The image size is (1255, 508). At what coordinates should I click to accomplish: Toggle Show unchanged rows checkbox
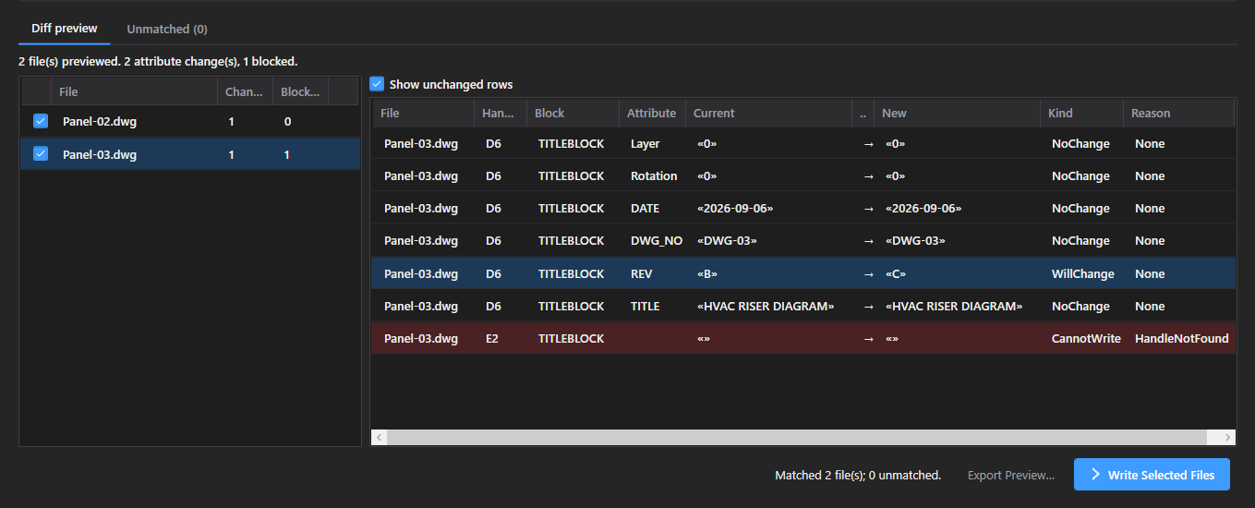click(x=377, y=84)
